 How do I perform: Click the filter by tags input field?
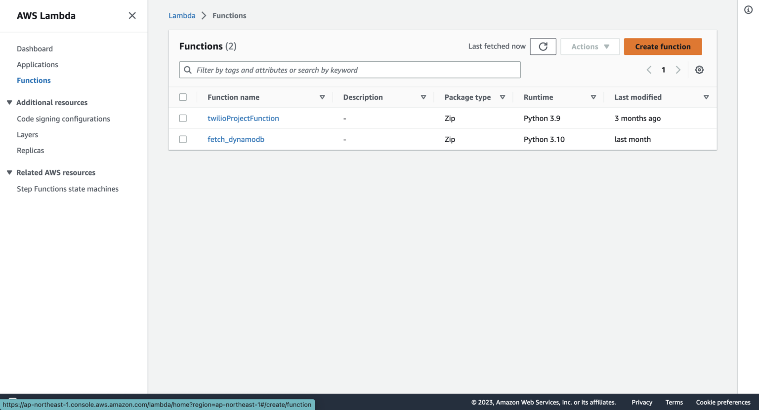coord(346,70)
